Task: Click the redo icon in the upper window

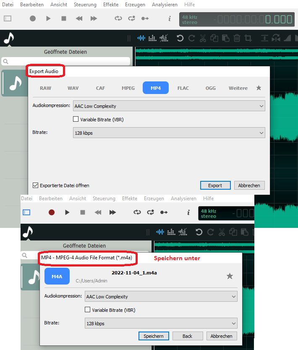Action: tap(191, 38)
